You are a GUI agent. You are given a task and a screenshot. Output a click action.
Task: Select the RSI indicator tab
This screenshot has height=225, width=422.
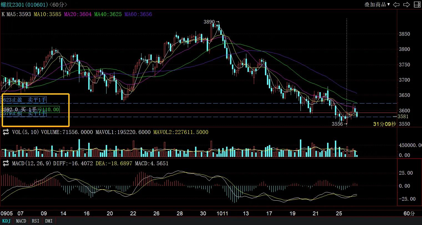[x=36, y=221]
